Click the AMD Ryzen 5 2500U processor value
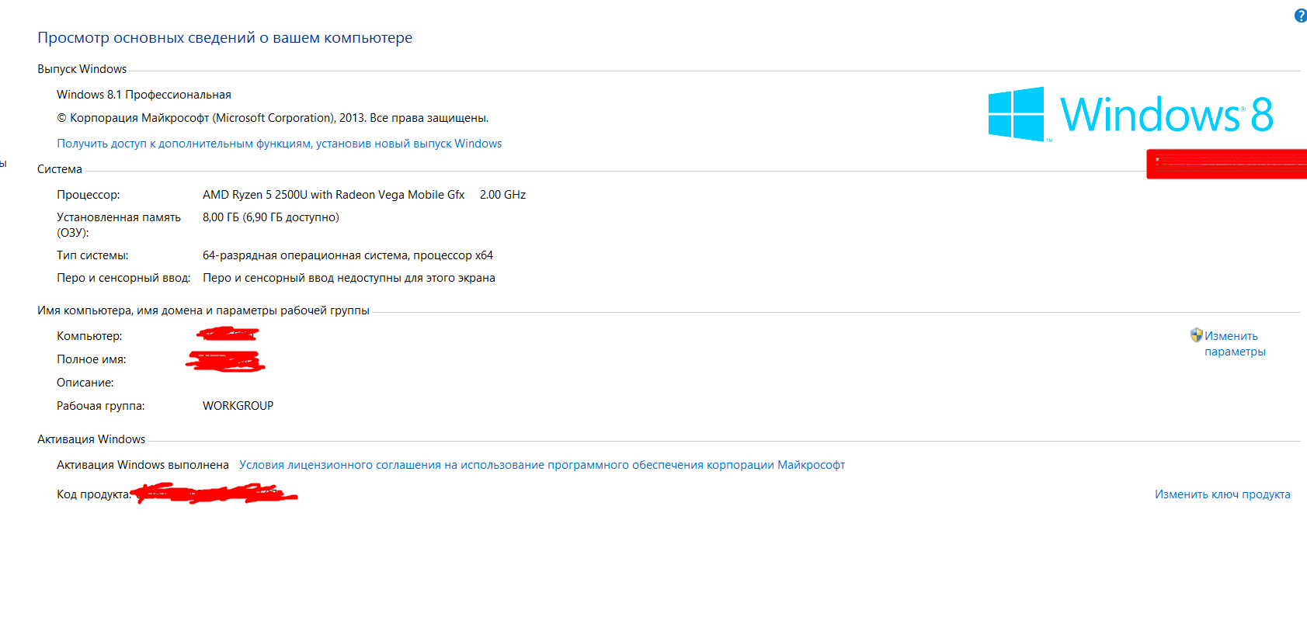Screen dimensions: 1307x638 (333, 195)
